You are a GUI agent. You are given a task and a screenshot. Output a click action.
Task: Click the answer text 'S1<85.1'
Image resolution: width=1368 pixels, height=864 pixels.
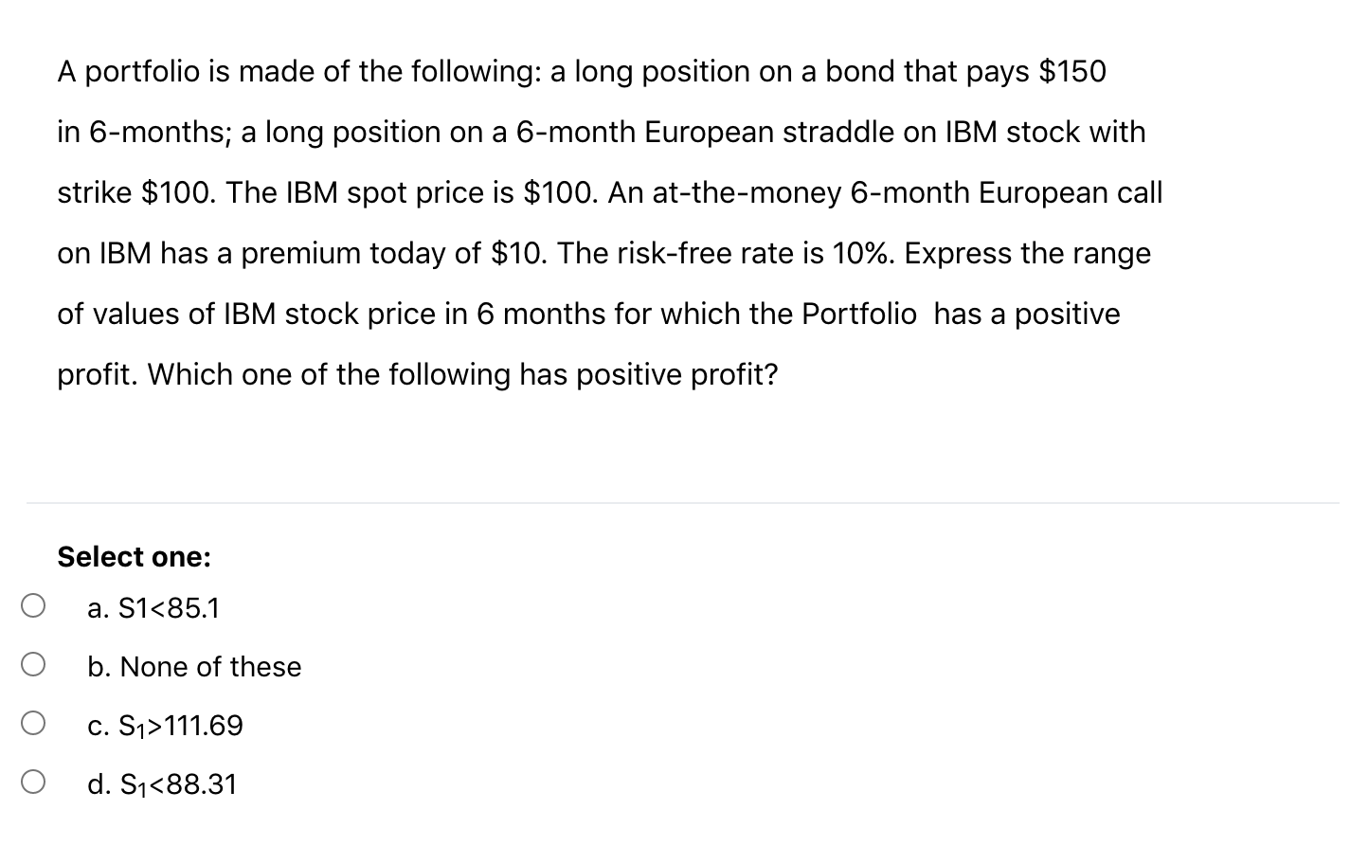(168, 608)
